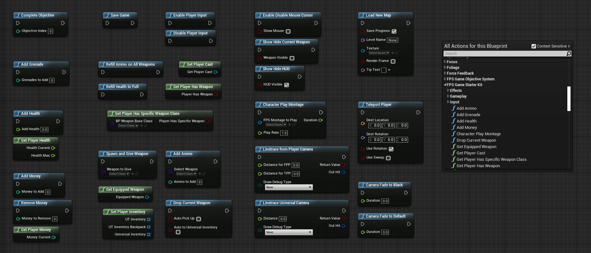Click output execution pin of Save Game node
Screen dimensions: 591x253
[x=132, y=23]
